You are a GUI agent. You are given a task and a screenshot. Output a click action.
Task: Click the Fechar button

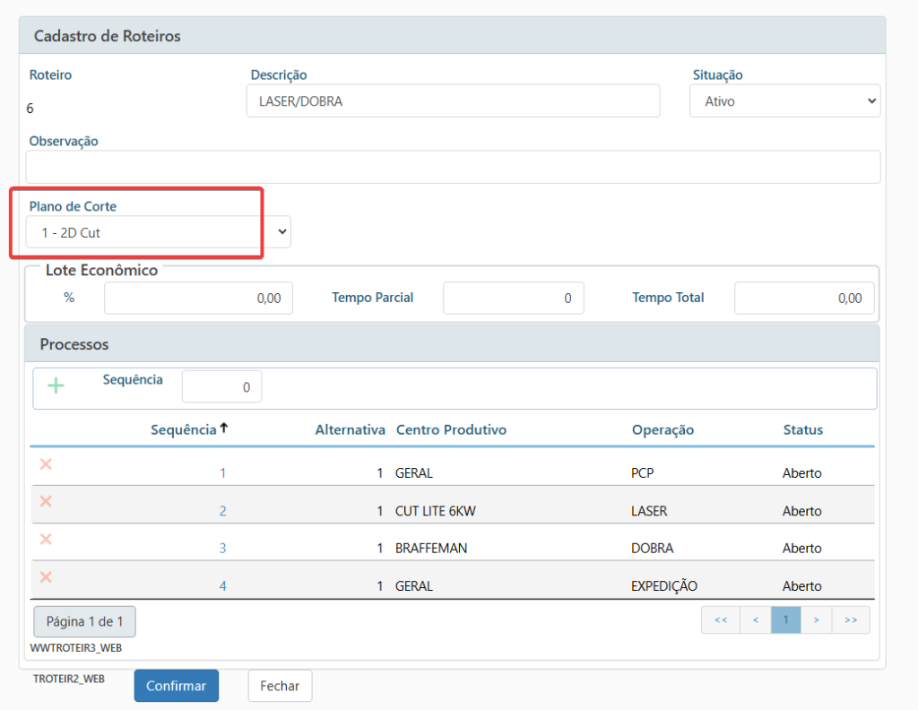(x=280, y=686)
